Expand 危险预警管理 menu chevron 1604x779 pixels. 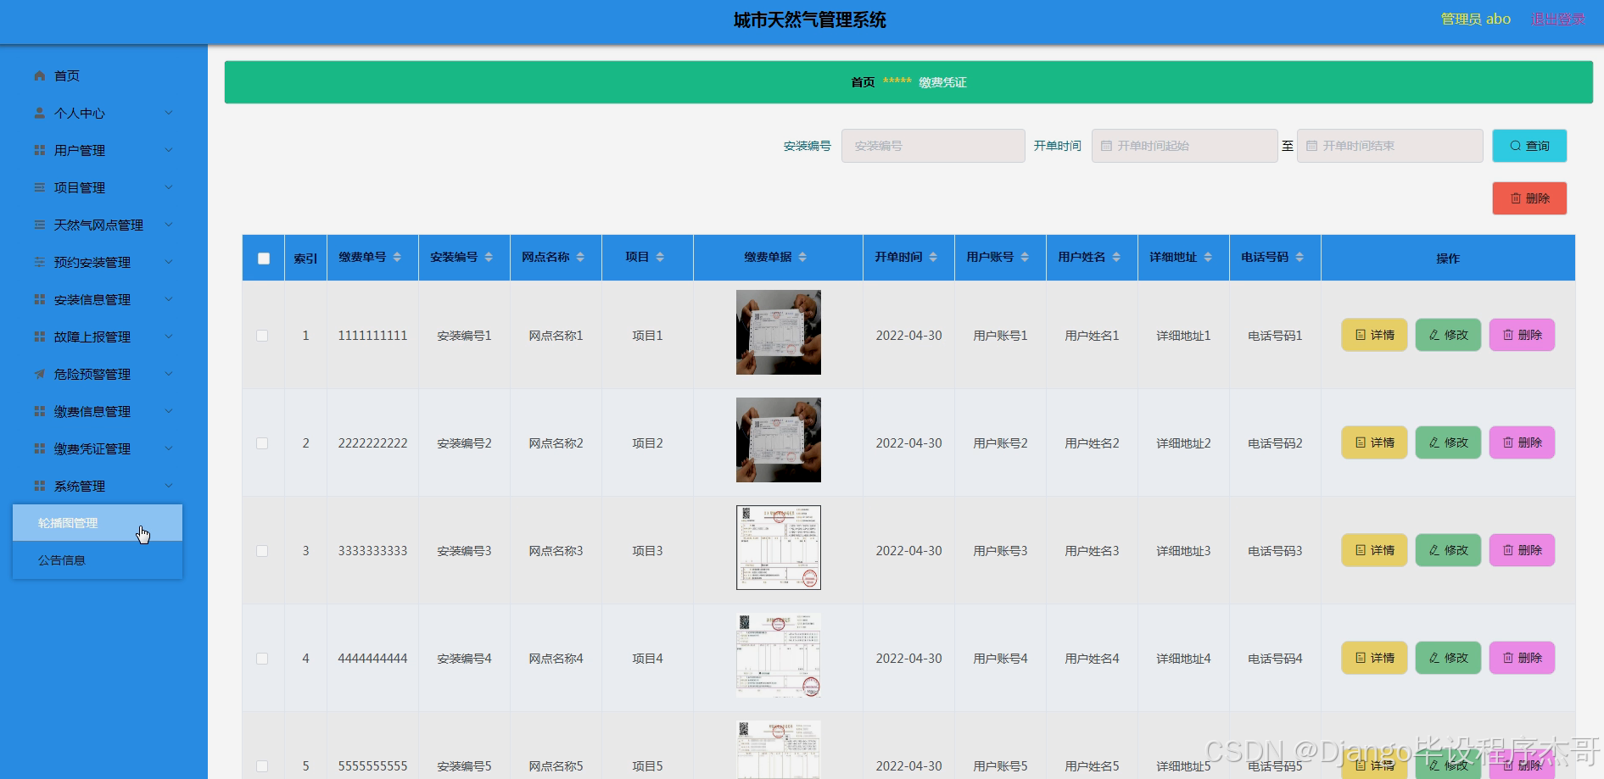click(168, 374)
